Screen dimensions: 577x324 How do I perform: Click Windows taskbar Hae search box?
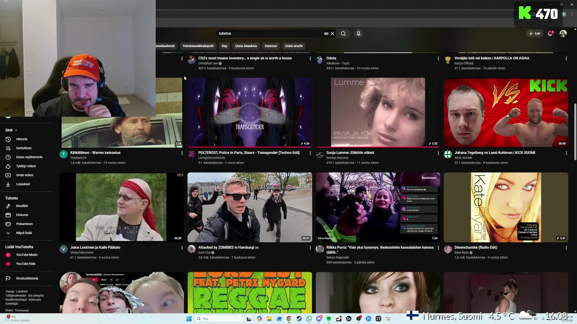click(218, 319)
